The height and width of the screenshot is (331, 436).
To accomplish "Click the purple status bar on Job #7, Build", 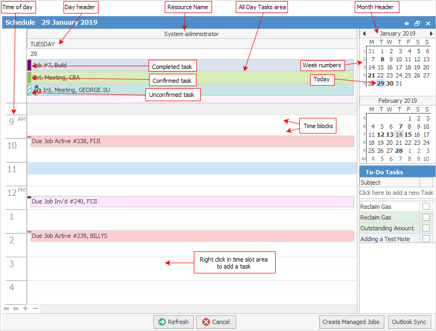I will click(x=29, y=65).
